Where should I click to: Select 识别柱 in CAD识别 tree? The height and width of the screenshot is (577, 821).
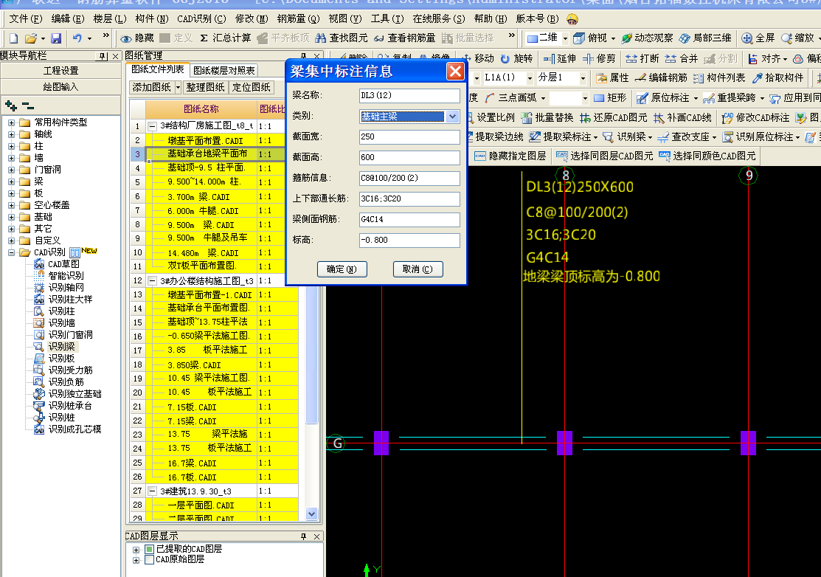61,311
